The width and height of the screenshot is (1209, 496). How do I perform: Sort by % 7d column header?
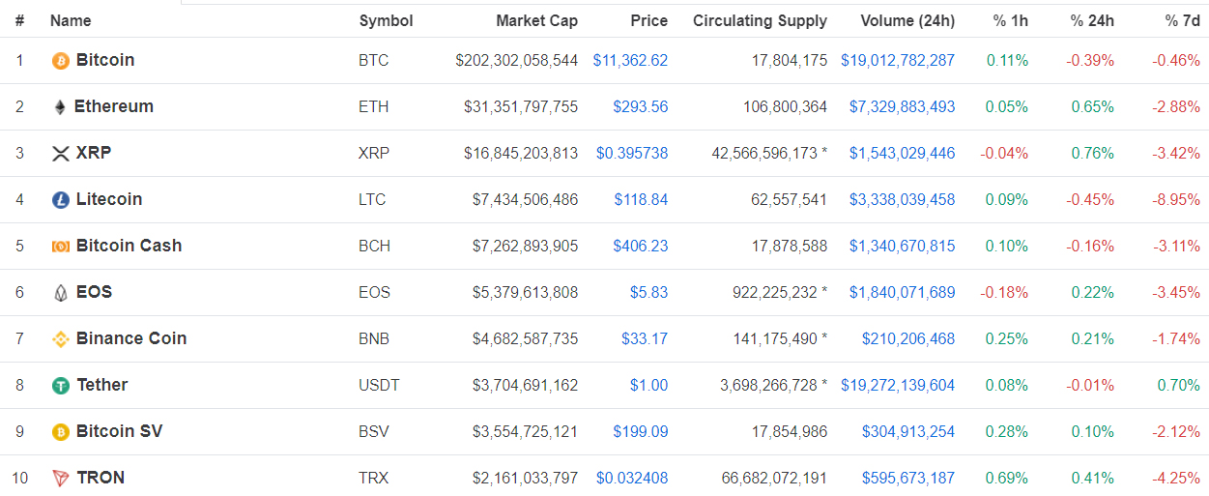[x=1183, y=20]
